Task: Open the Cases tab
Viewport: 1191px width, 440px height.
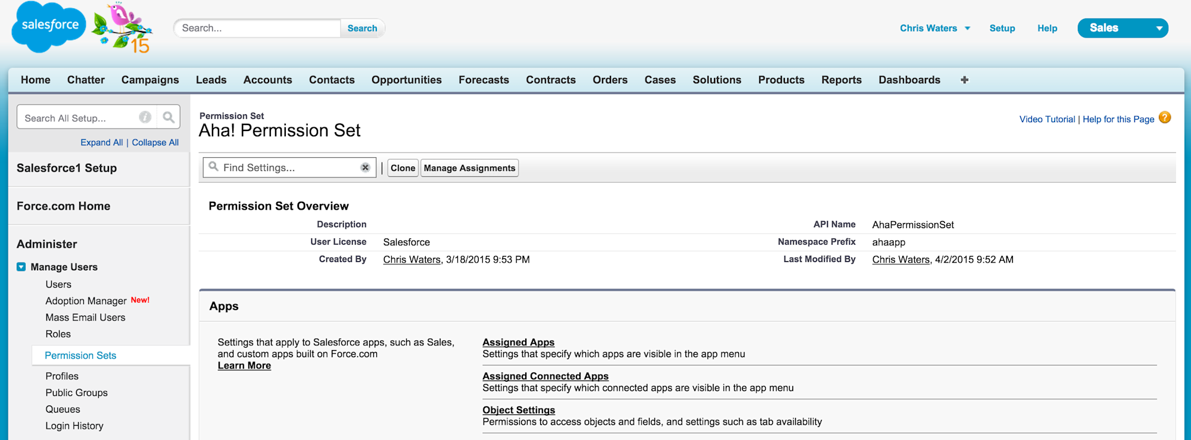Action: click(660, 80)
